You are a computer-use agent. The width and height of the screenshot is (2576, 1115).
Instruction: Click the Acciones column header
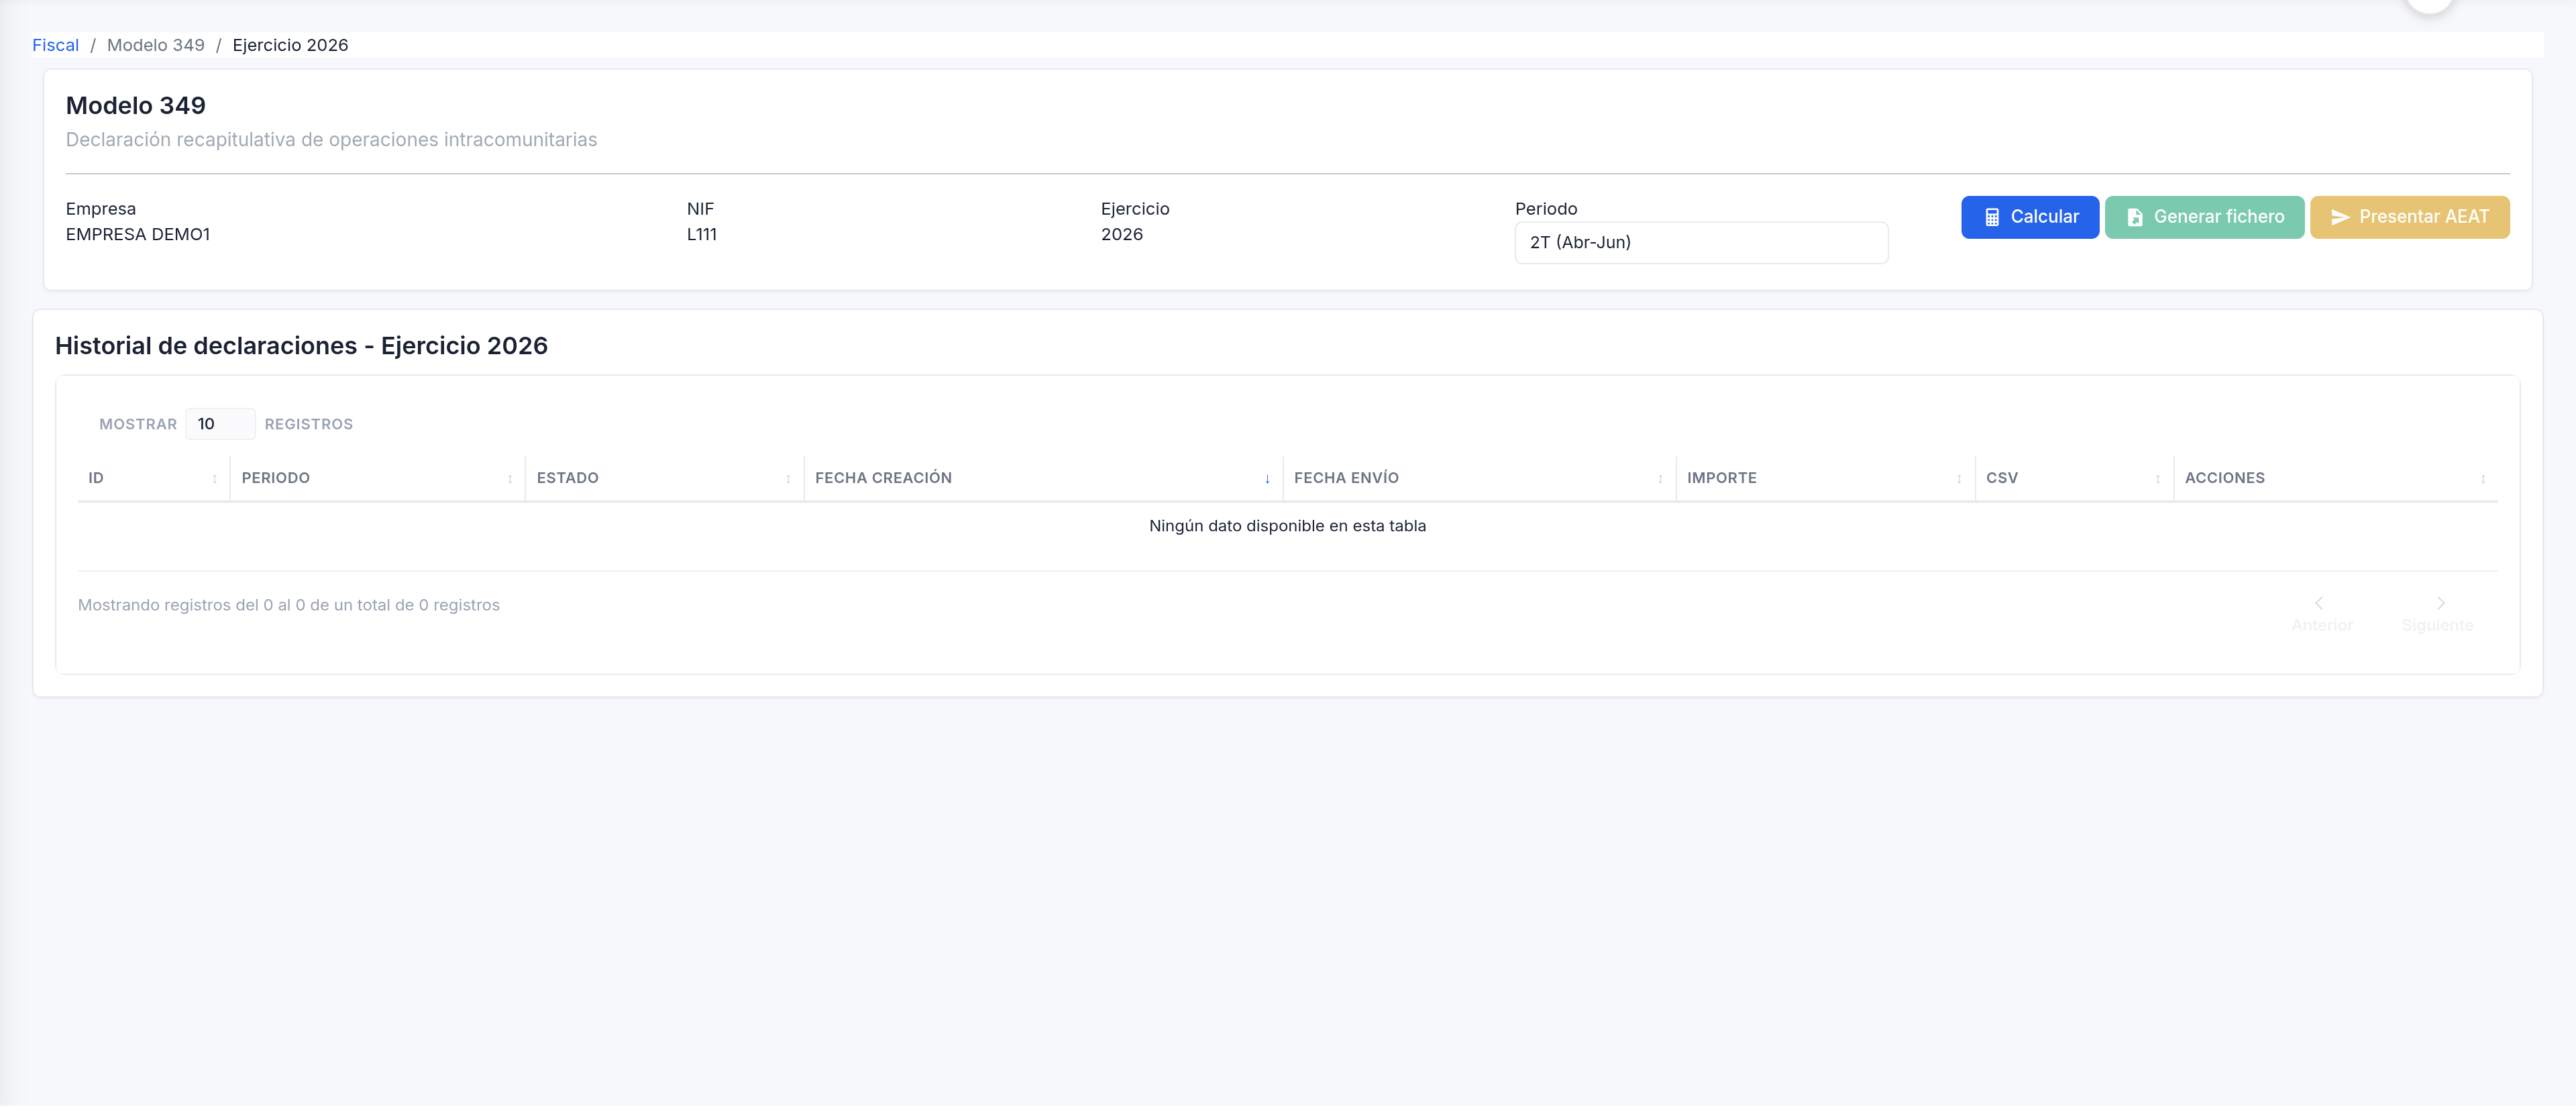pos(2224,478)
